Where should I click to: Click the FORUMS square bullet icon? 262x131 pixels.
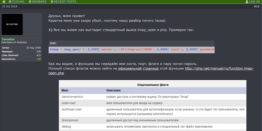click(x=10, y=2)
